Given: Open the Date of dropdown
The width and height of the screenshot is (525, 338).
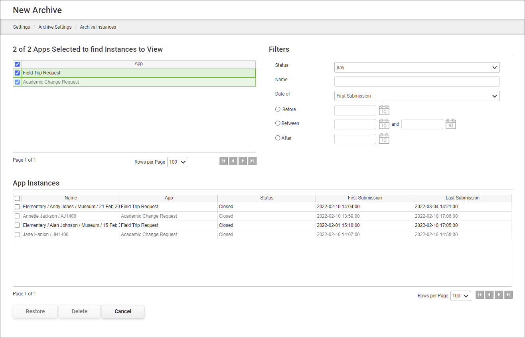Looking at the screenshot, I should point(417,96).
